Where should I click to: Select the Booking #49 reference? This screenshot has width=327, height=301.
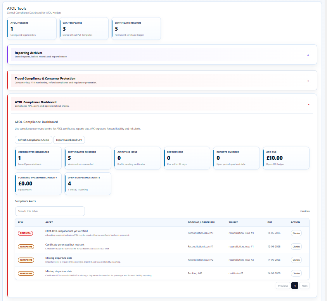pos(195,273)
